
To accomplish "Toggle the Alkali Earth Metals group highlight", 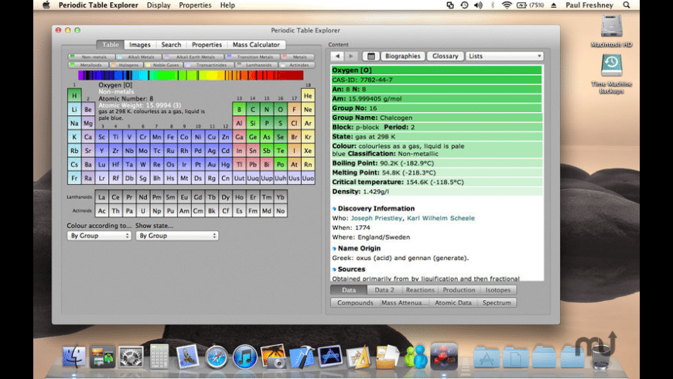I will click(193, 56).
